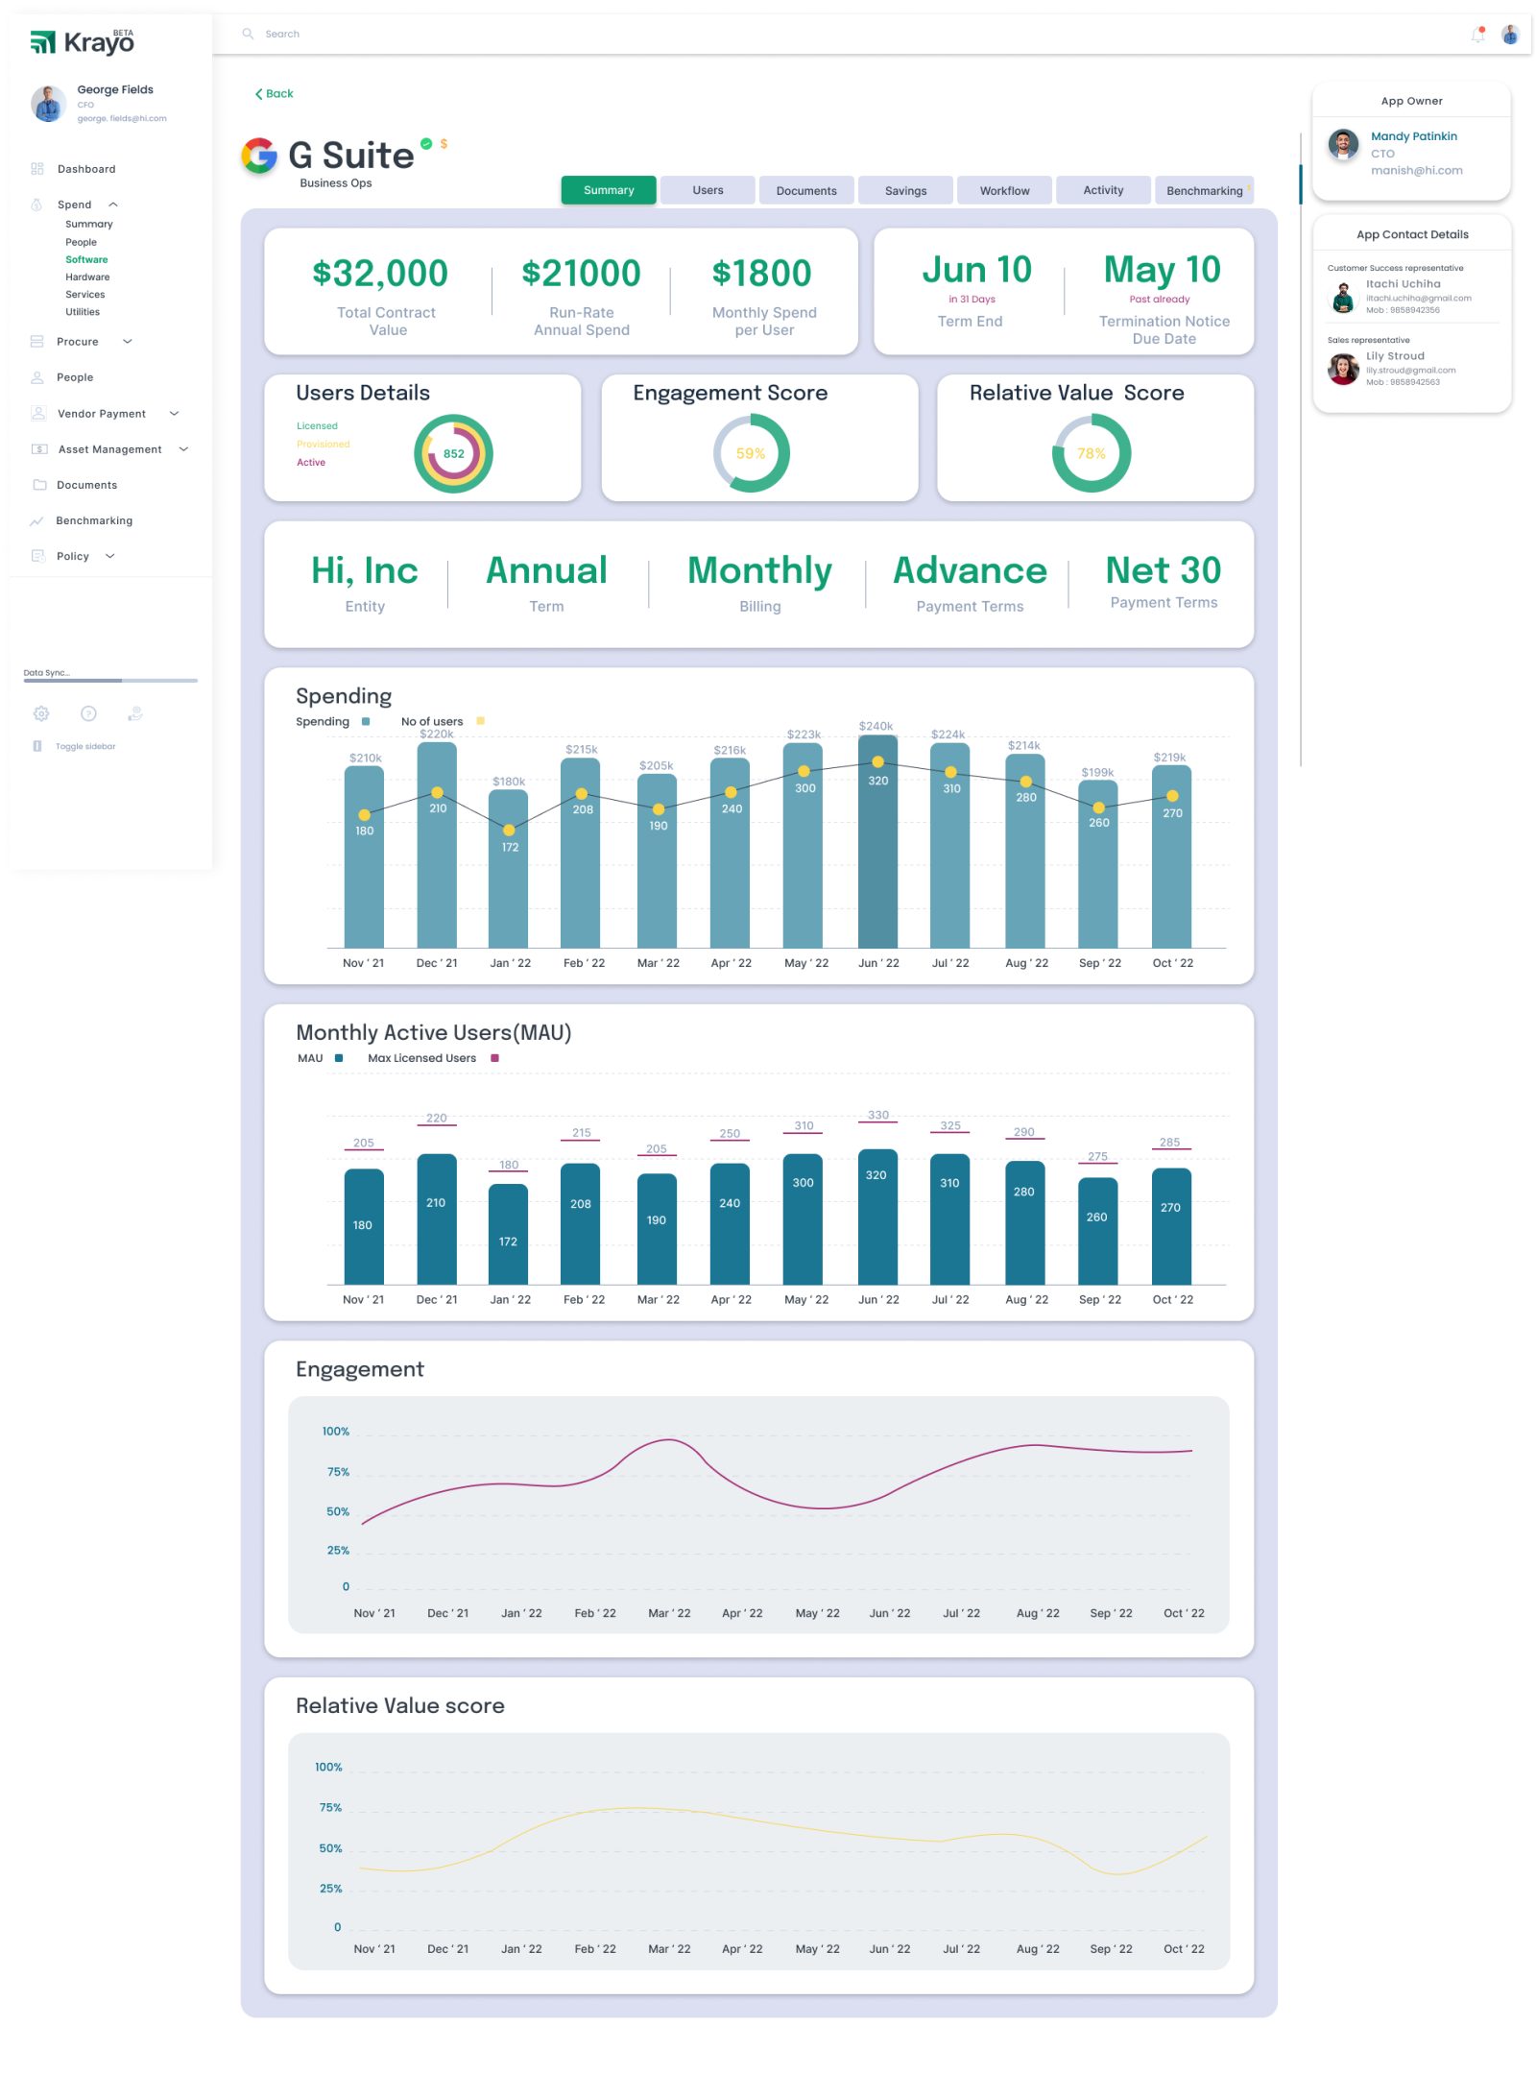Open the Savings tab
The height and width of the screenshot is (2097, 1536).
tap(905, 190)
